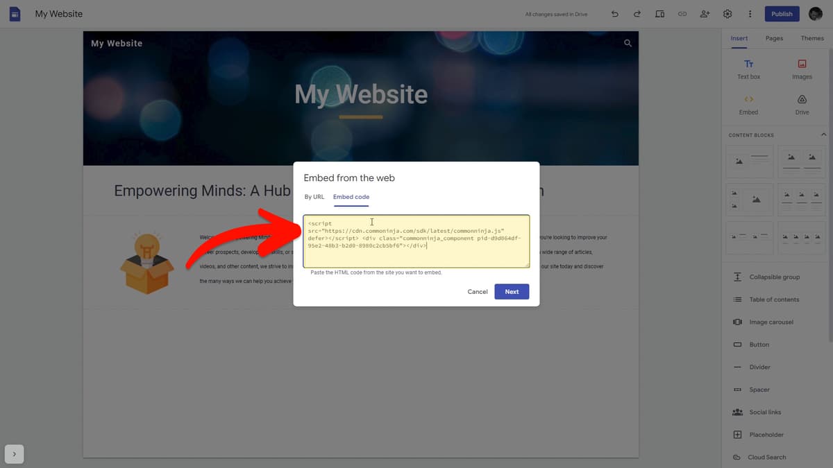The height and width of the screenshot is (468, 833).
Task: Insert a Placeholder
Action: [x=758, y=435]
